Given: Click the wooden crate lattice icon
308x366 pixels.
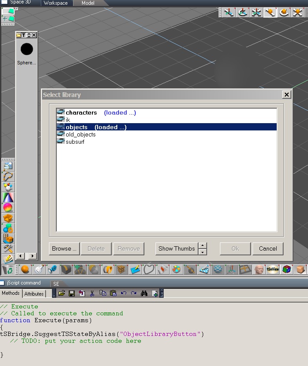Looking at the screenshot, I should point(121,269).
